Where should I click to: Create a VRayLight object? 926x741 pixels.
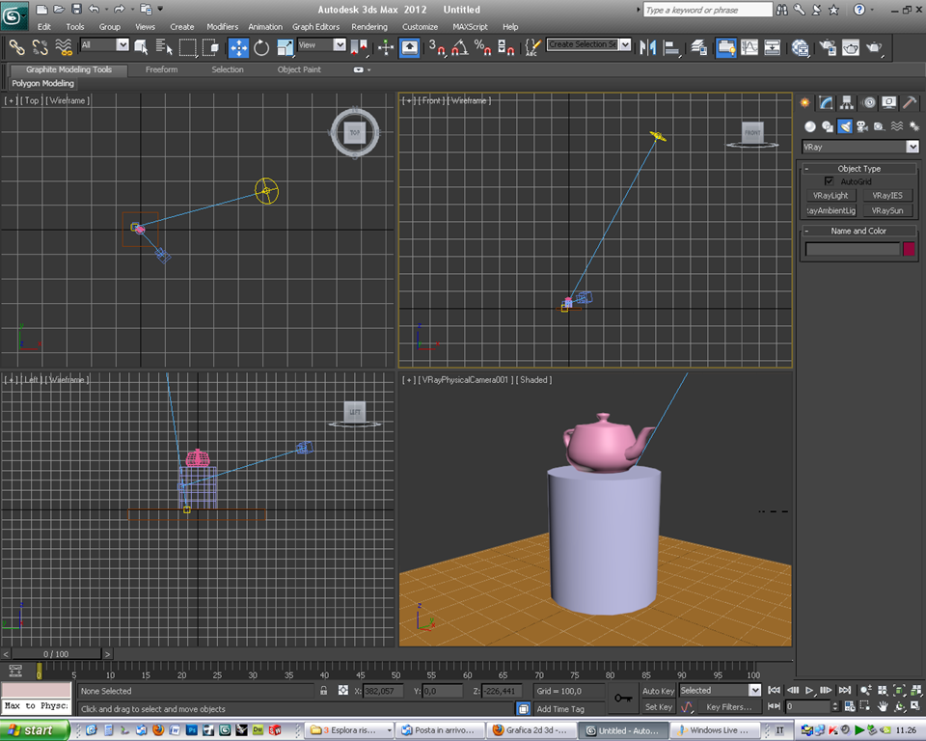coord(830,195)
